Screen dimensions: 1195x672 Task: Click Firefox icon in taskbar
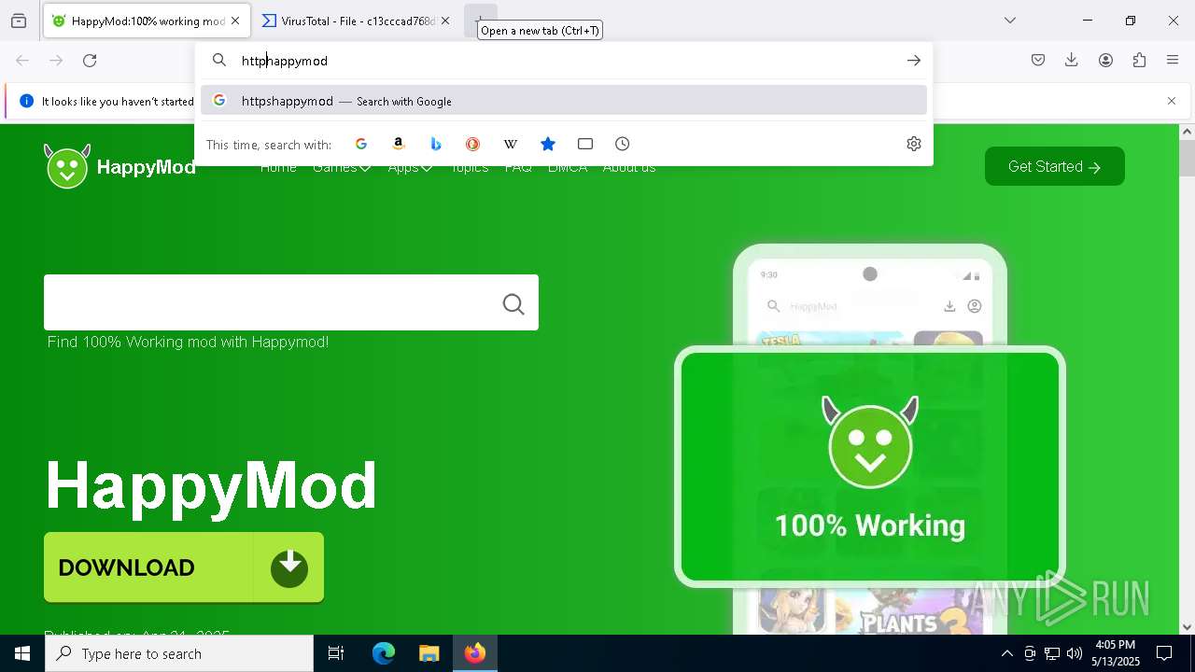475,653
